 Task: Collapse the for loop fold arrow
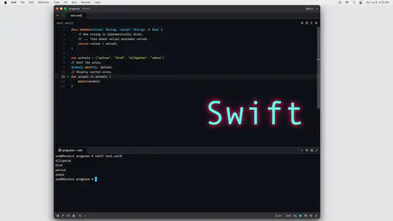tap(68, 77)
